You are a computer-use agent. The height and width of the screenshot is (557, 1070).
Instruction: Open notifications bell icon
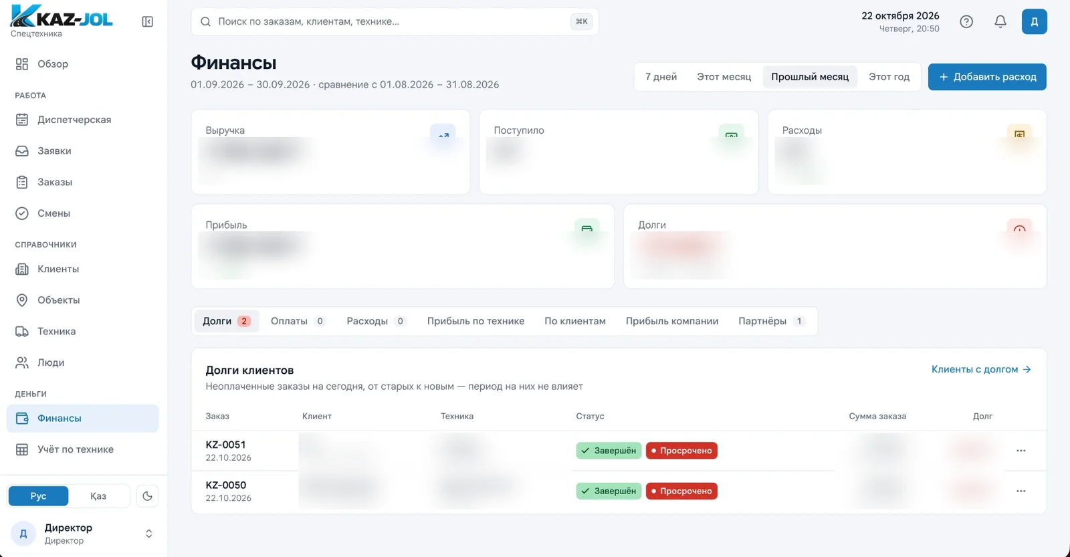[x=1000, y=21]
